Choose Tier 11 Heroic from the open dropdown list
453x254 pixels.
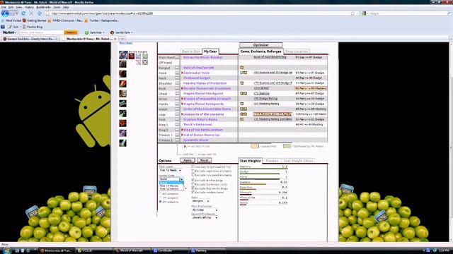[x=171, y=186]
